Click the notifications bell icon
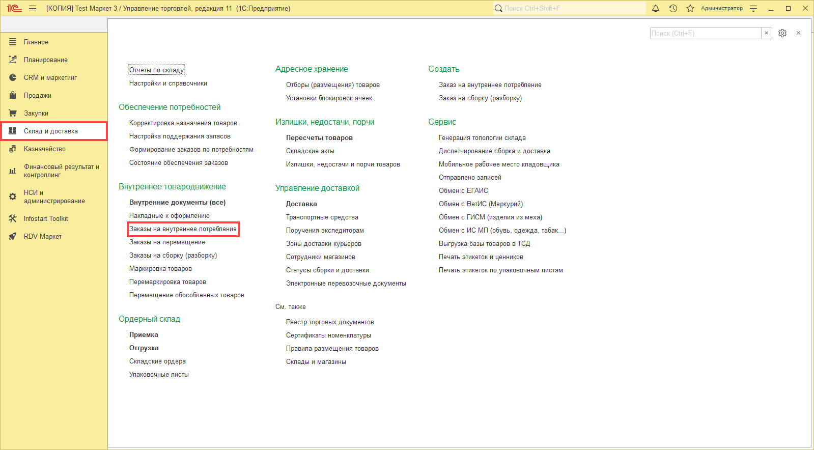This screenshot has height=450, width=814. (656, 9)
